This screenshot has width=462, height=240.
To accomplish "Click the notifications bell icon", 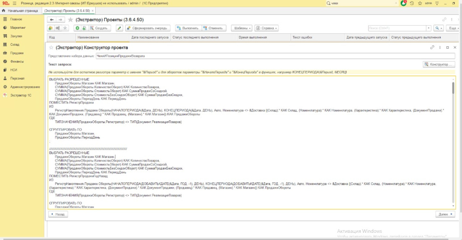I will coord(403,3).
